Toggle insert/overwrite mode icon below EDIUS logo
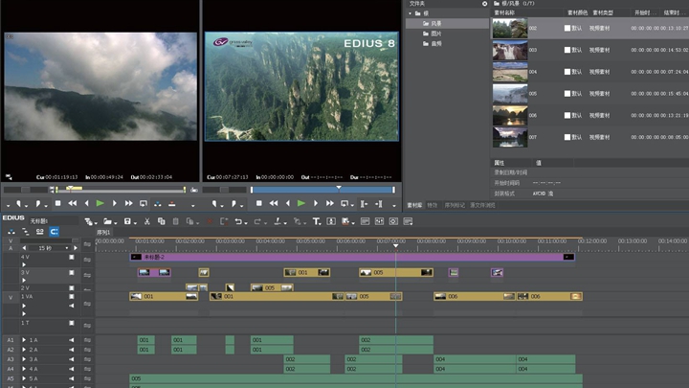This screenshot has height=388, width=689. 11,232
